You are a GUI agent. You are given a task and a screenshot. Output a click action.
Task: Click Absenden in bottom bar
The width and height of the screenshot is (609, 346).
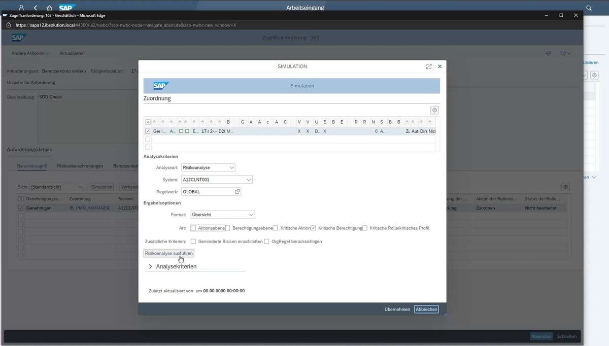tap(541, 336)
